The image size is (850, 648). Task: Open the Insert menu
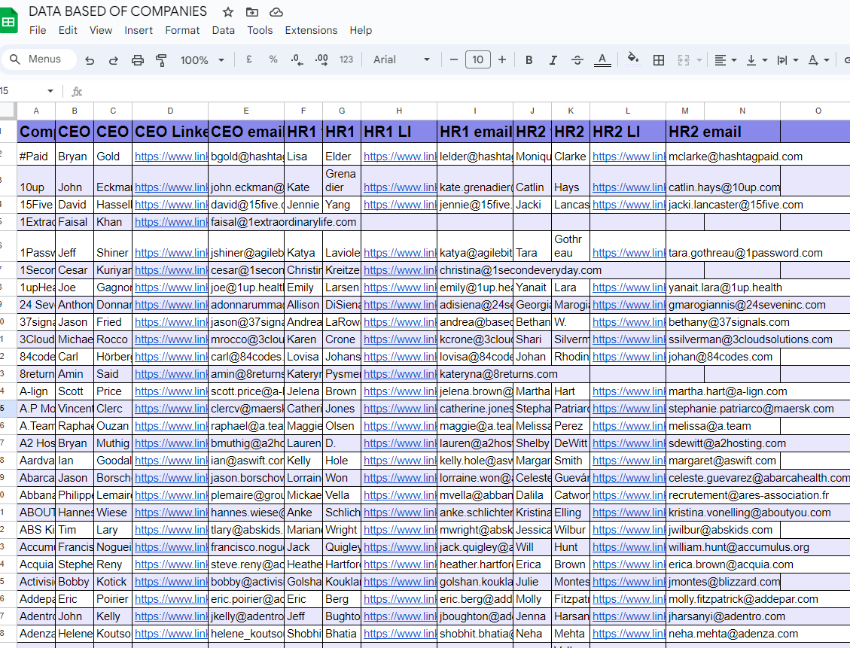[139, 30]
